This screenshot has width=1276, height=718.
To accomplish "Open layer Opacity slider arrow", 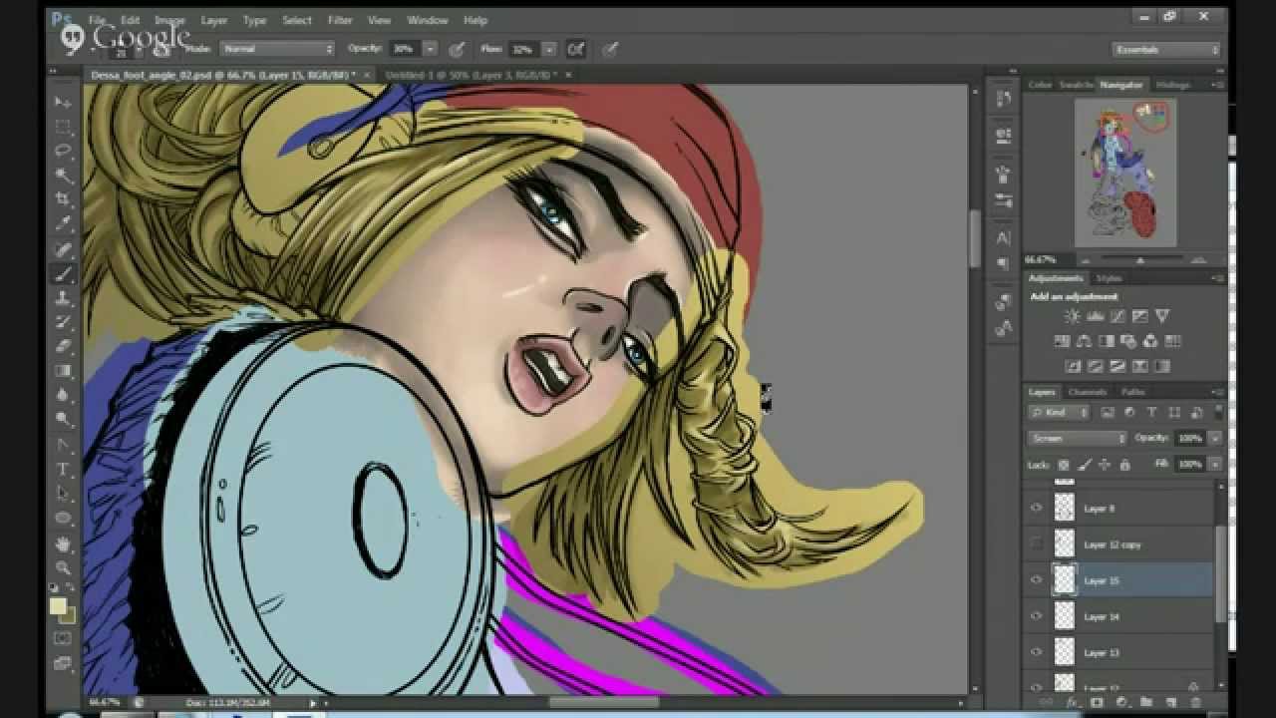I will point(1215,438).
